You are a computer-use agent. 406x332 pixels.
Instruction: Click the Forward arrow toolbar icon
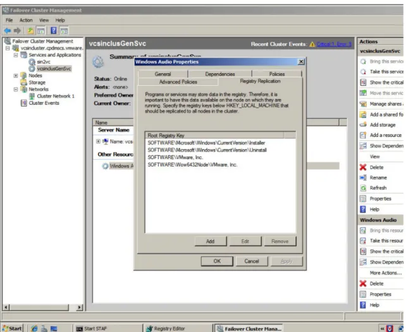[17, 31]
